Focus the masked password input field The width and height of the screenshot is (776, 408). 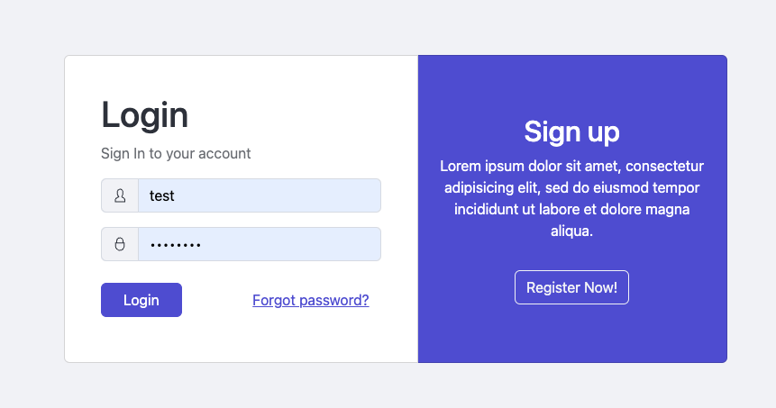click(260, 244)
